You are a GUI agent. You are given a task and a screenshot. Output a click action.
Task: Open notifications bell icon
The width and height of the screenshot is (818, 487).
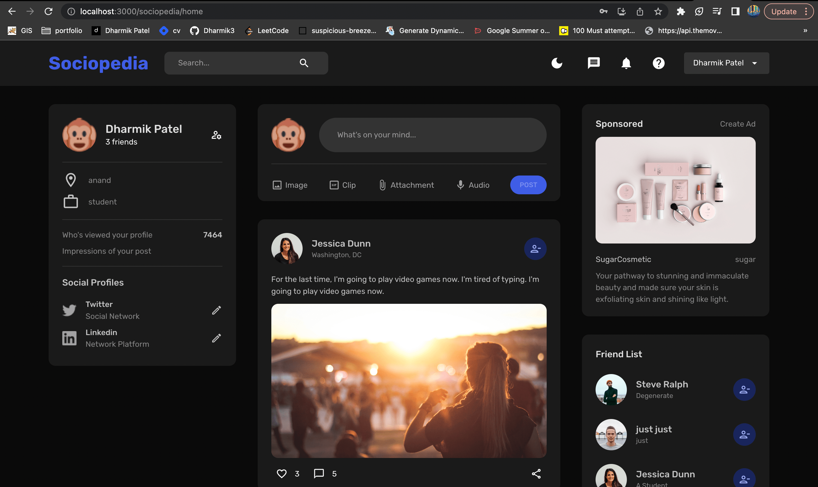click(x=626, y=63)
